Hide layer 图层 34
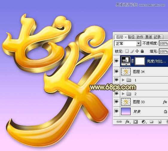The height and width of the screenshot is (151, 168). click(117, 71)
